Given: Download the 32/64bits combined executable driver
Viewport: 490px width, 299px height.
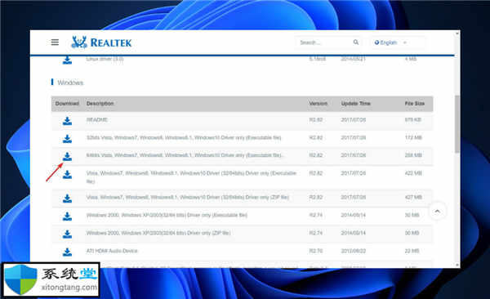Looking at the screenshot, I should click(x=67, y=174).
